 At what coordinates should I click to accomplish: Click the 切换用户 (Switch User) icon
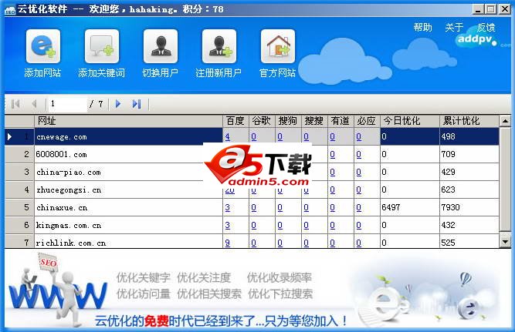click(161, 46)
